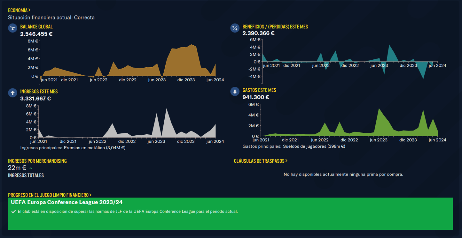Click the Ingresos este mes up-arrow icon
This screenshot has width=462, height=238.
tap(12, 93)
